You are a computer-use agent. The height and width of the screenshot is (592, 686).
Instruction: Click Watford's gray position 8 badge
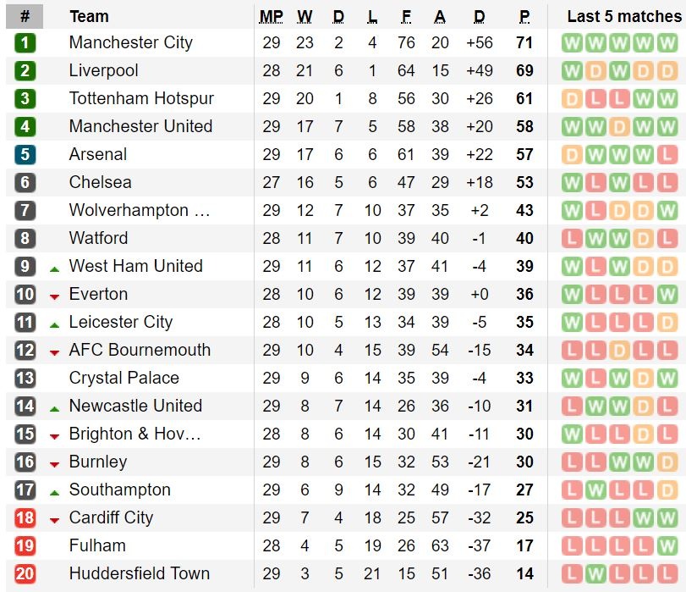pyautogui.click(x=25, y=239)
